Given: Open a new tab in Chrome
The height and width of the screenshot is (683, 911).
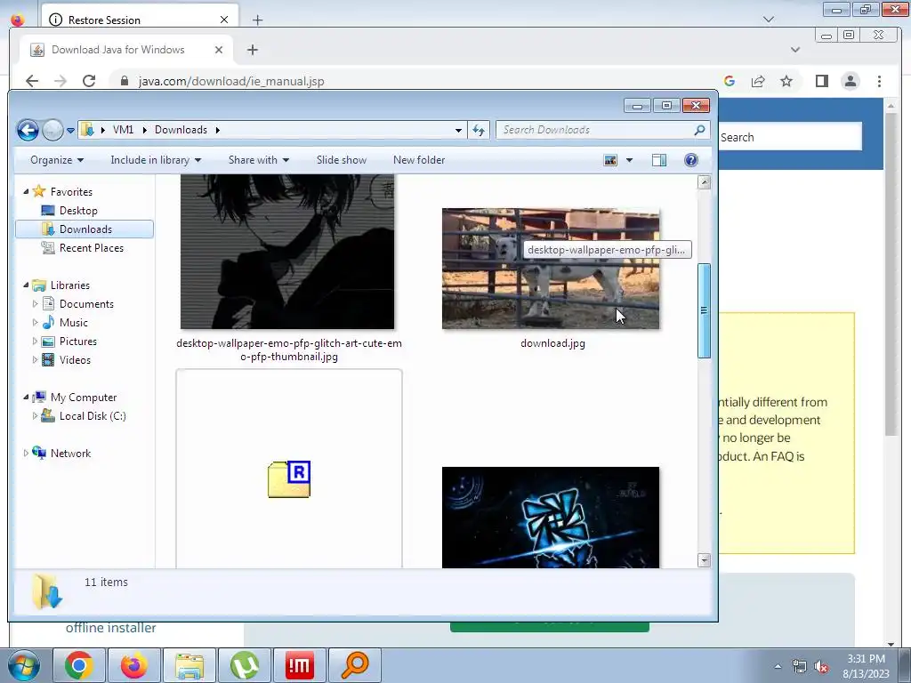Looking at the screenshot, I should (252, 50).
